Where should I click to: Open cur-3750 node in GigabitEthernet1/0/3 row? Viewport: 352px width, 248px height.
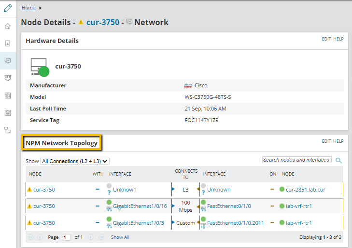[44, 223]
